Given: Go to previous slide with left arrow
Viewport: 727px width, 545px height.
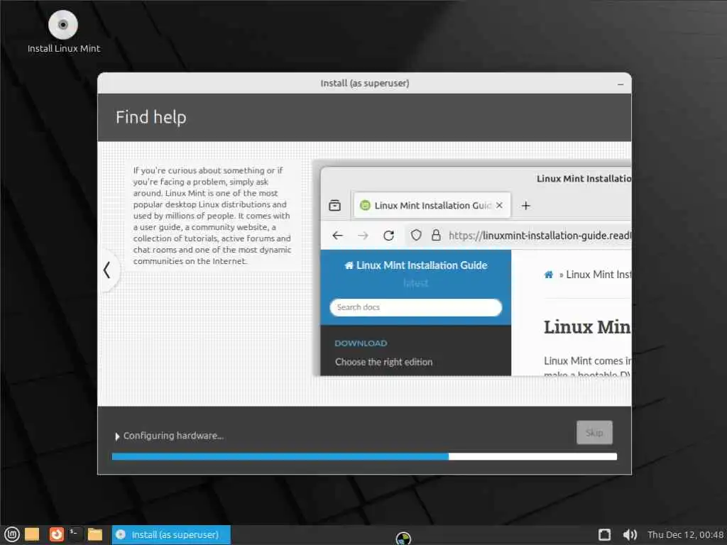Looking at the screenshot, I should pos(107,270).
